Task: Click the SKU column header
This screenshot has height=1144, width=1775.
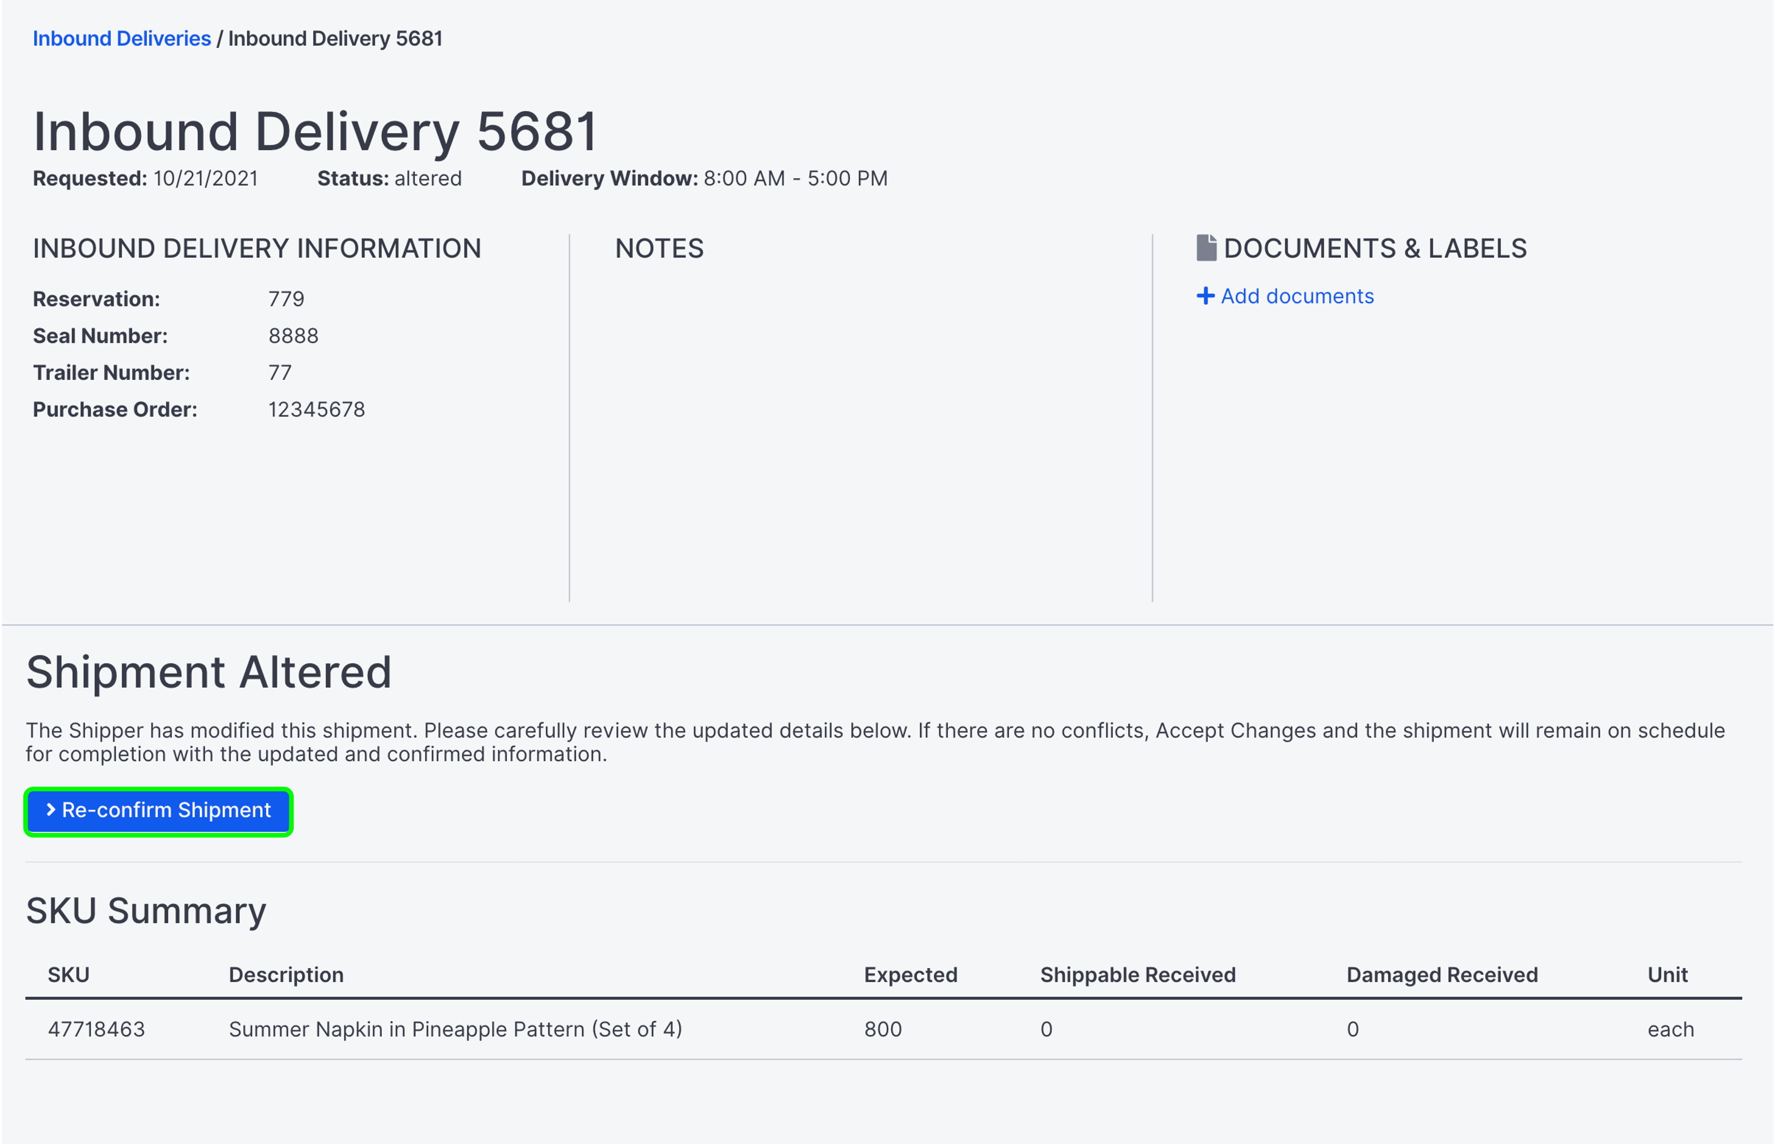Action: tap(67, 974)
